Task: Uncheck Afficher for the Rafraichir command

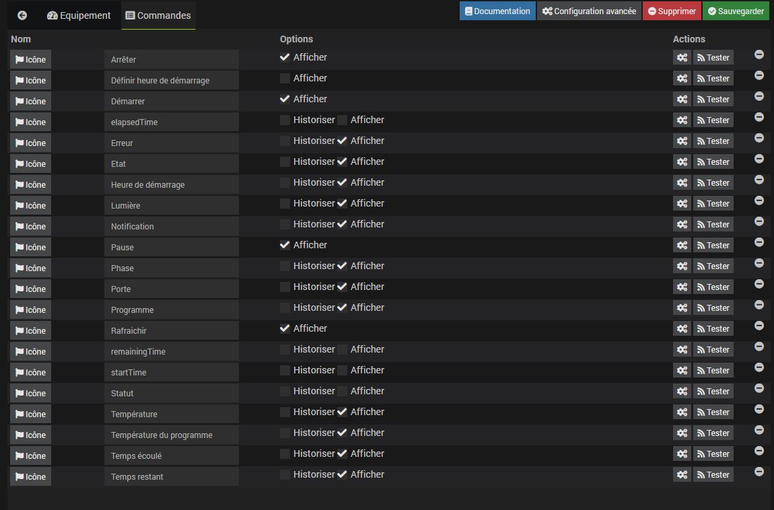Action: tap(285, 328)
